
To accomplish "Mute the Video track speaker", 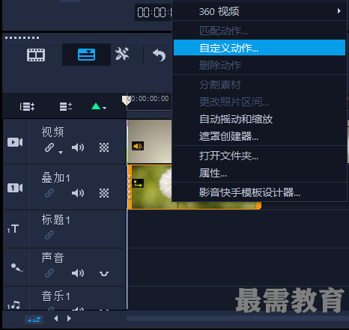I will 78,147.
